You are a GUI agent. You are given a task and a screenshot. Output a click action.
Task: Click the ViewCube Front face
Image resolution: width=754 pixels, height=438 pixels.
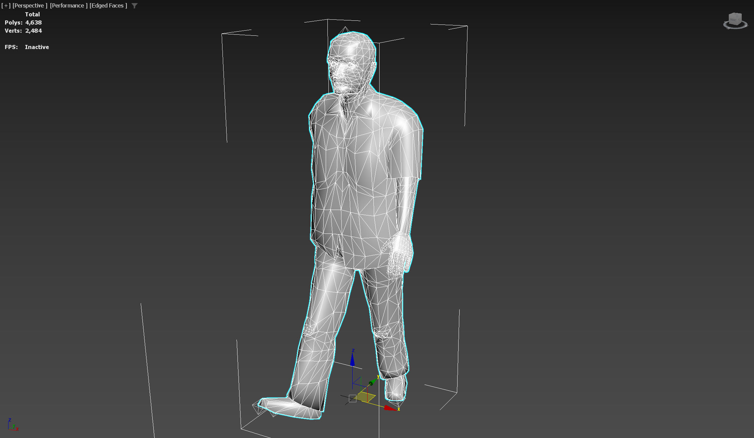click(x=733, y=19)
